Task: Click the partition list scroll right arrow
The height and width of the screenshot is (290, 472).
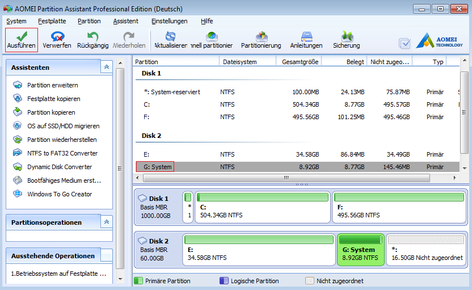Action: coord(454,178)
